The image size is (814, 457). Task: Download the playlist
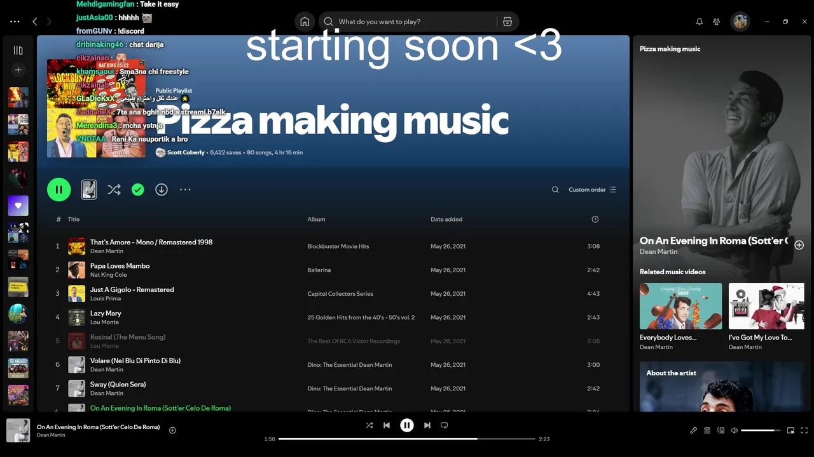click(x=162, y=189)
